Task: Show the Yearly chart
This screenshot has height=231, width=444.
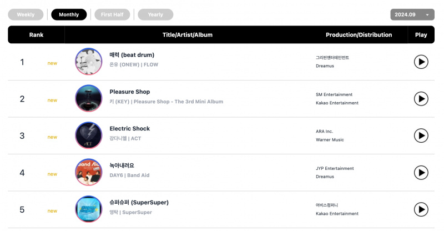Action: (155, 14)
